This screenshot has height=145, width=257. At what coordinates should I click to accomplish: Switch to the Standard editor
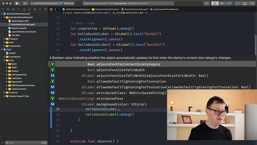point(215,3)
